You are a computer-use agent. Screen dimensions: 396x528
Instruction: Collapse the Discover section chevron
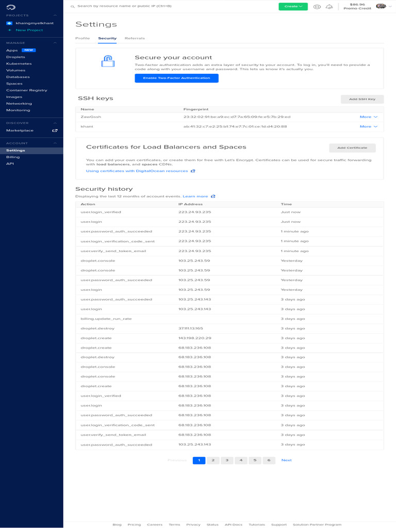click(x=55, y=123)
